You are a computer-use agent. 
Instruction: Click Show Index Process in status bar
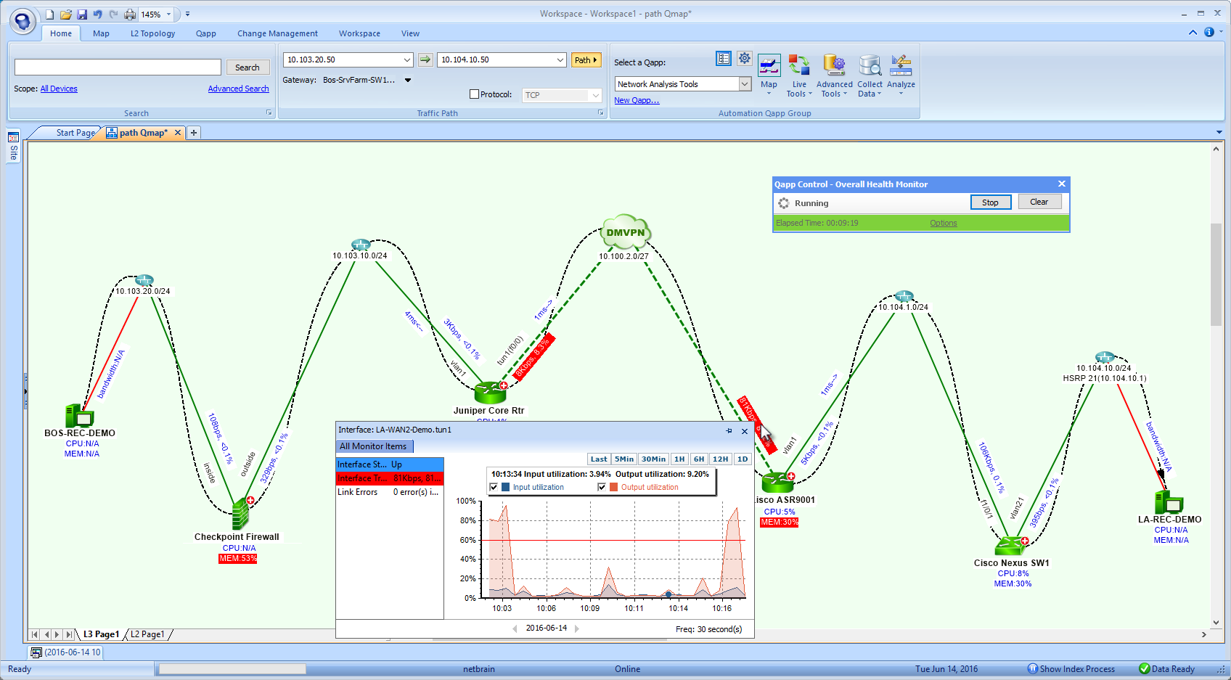pyautogui.click(x=1071, y=669)
